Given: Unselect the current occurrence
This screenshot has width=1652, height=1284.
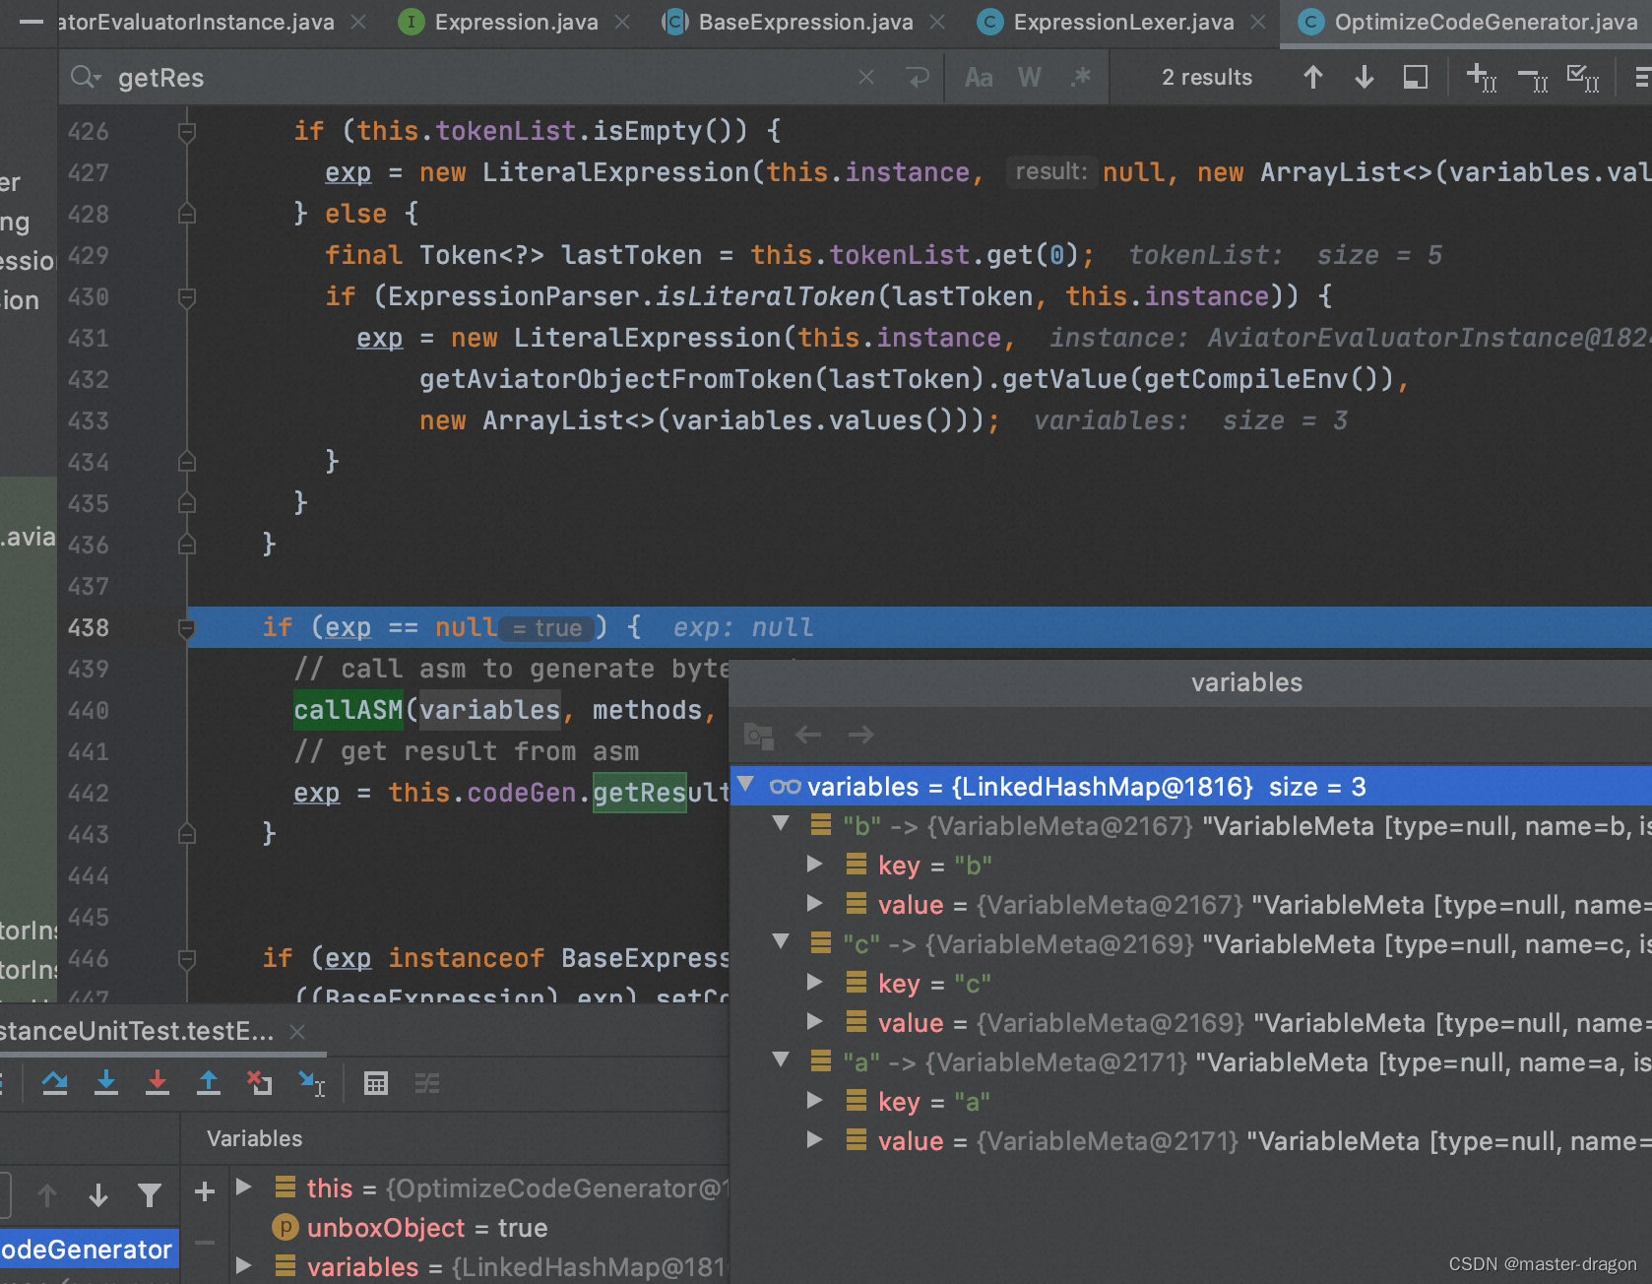Looking at the screenshot, I should coord(1533,79).
